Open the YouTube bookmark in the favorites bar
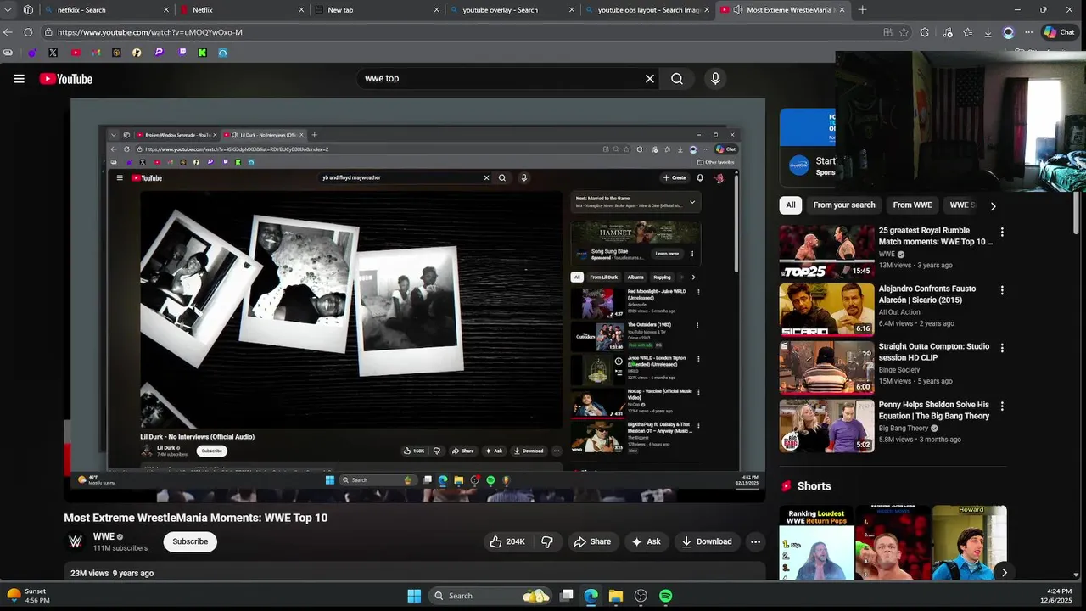The width and height of the screenshot is (1086, 611). 76,53
